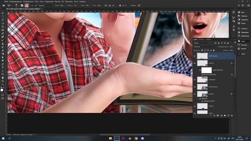Add layer mask with mask icon
The image size is (251, 141).
pos(218,116)
